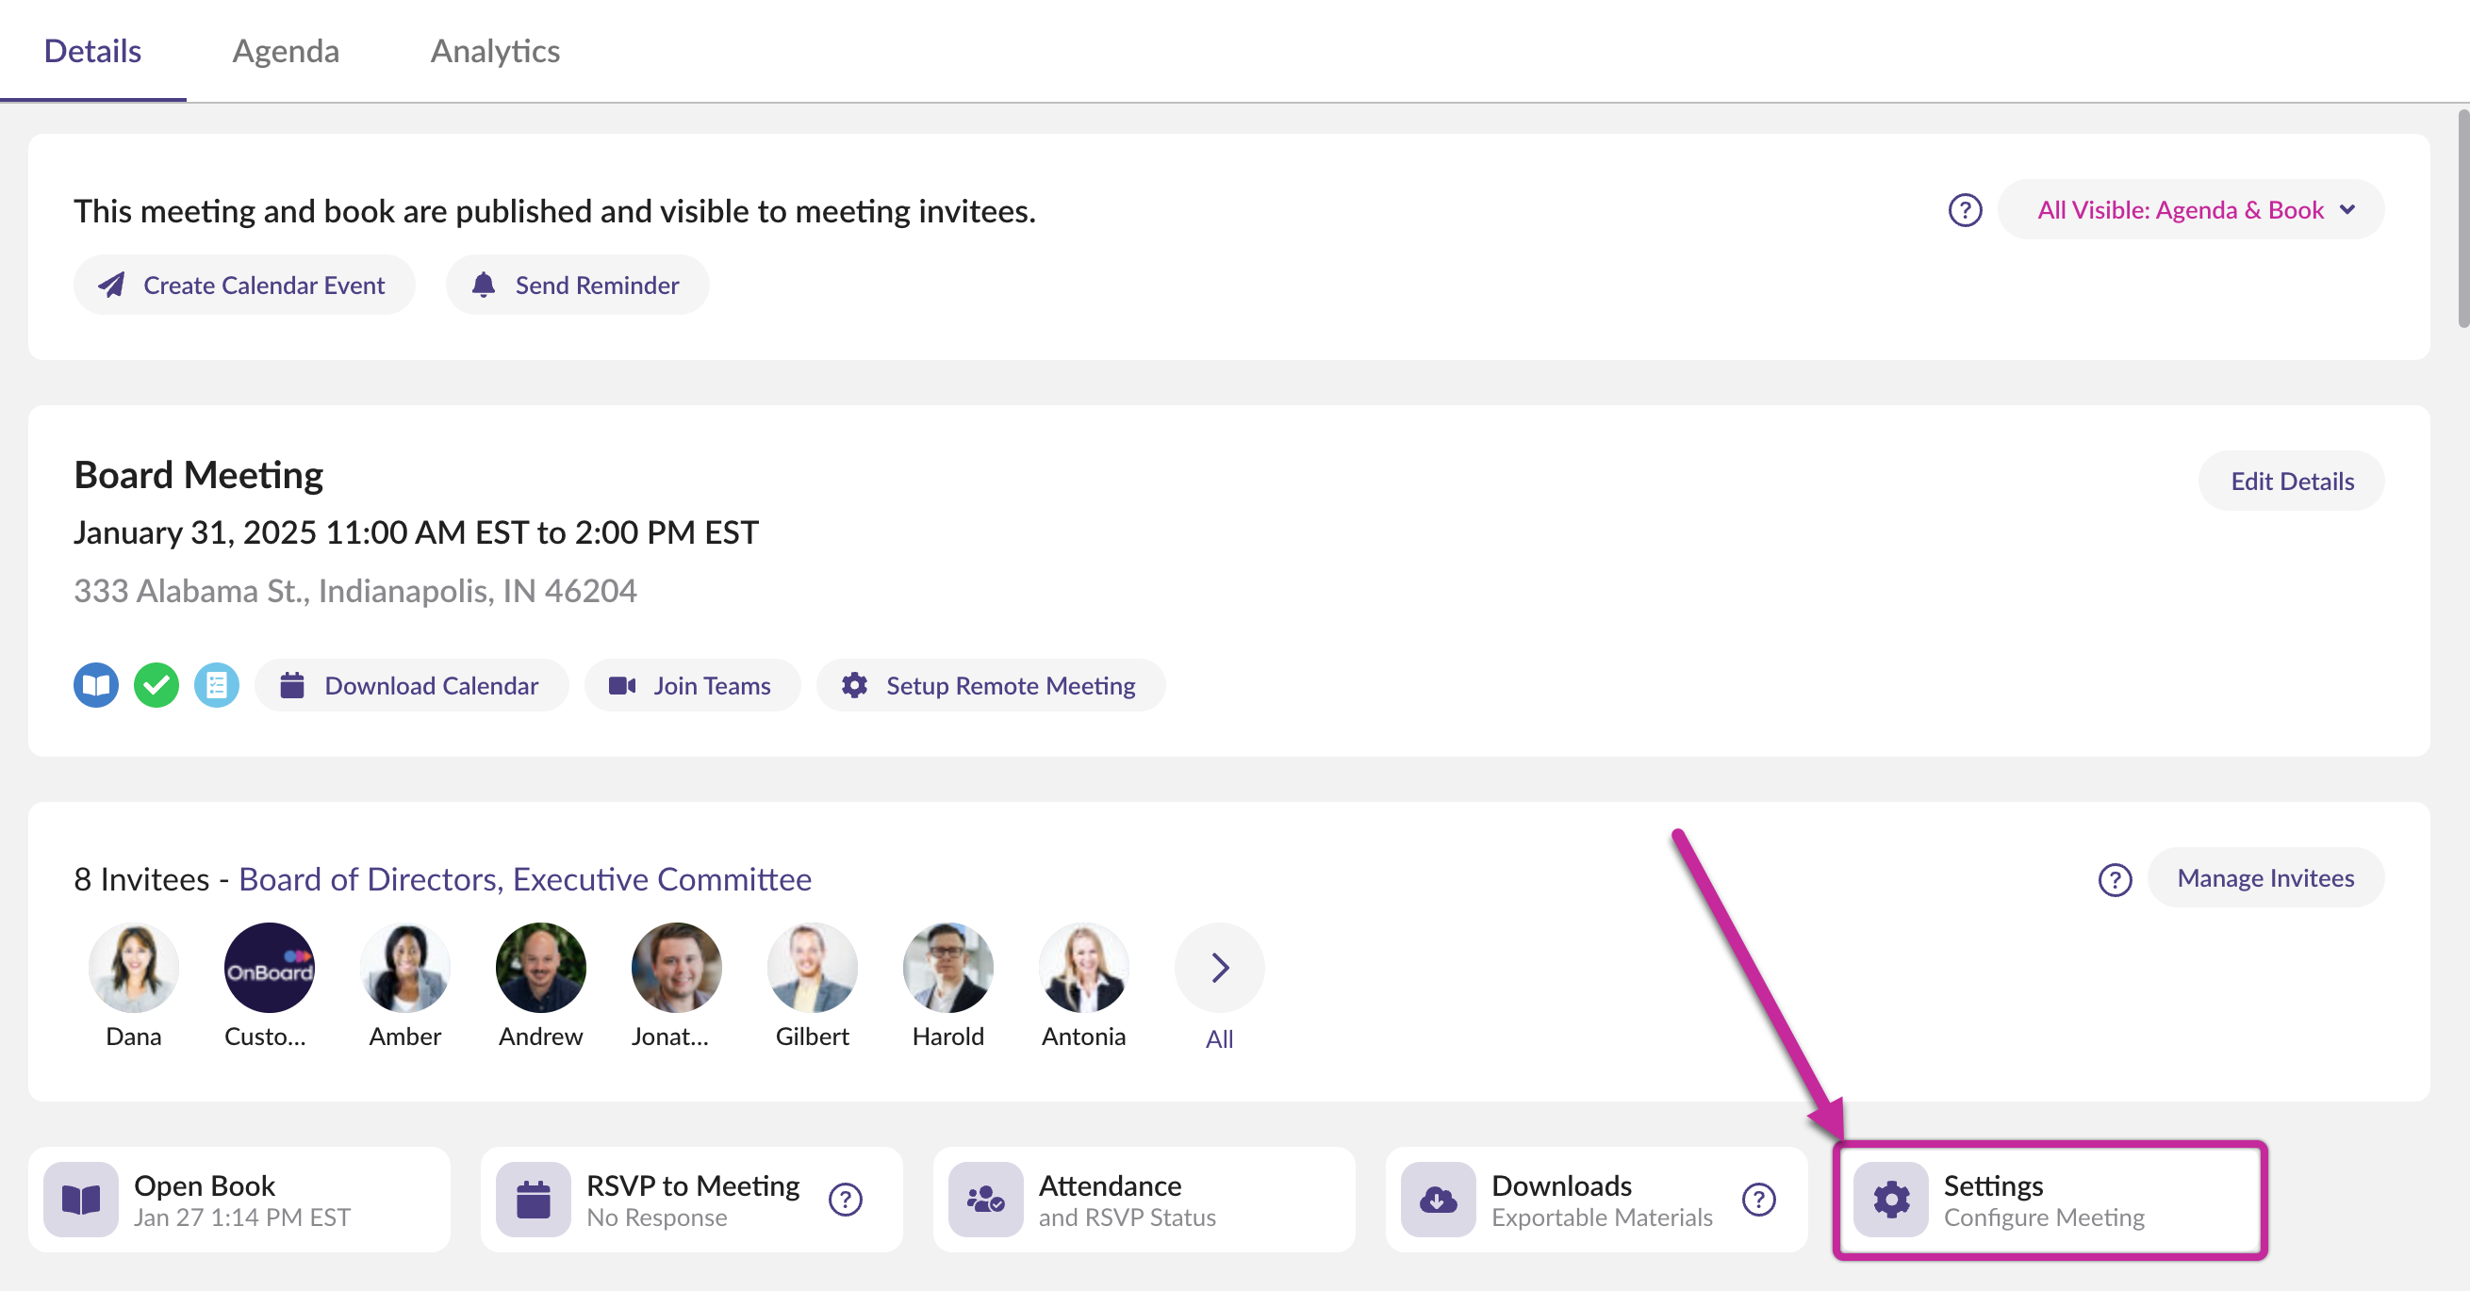Open Board of Directors, Executive Committee link
The width and height of the screenshot is (2470, 1291).
point(524,879)
